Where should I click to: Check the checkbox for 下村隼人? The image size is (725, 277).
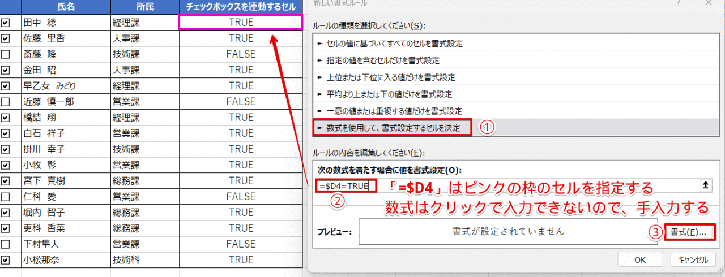pos(6,245)
